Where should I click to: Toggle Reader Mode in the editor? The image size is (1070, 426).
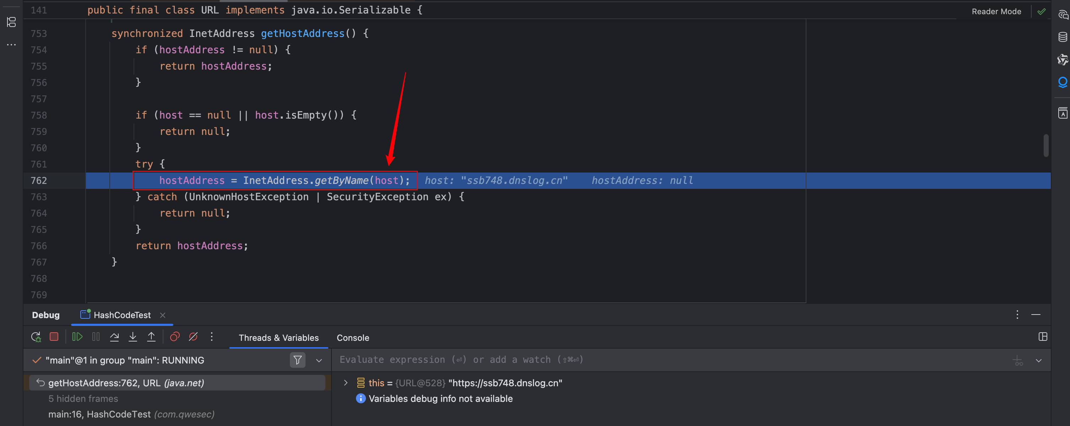pyautogui.click(x=996, y=12)
